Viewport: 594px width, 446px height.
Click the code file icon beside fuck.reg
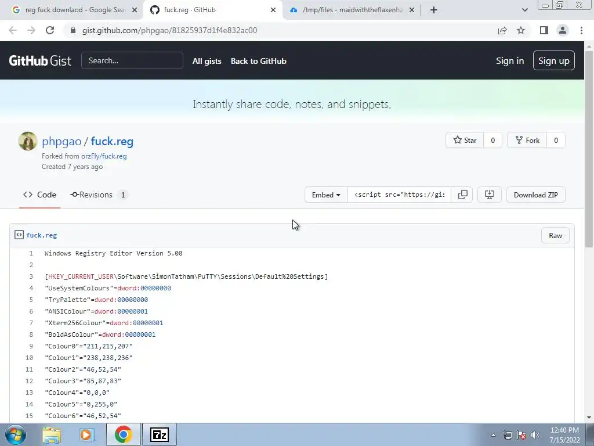[x=19, y=235]
